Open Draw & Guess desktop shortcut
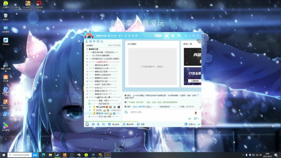Screen dimensions: 281x158 (x=17, y=6)
